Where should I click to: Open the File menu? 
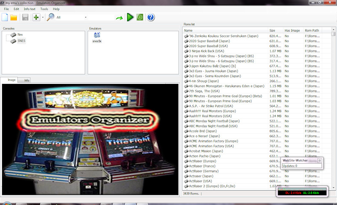pyautogui.click(x=6, y=9)
